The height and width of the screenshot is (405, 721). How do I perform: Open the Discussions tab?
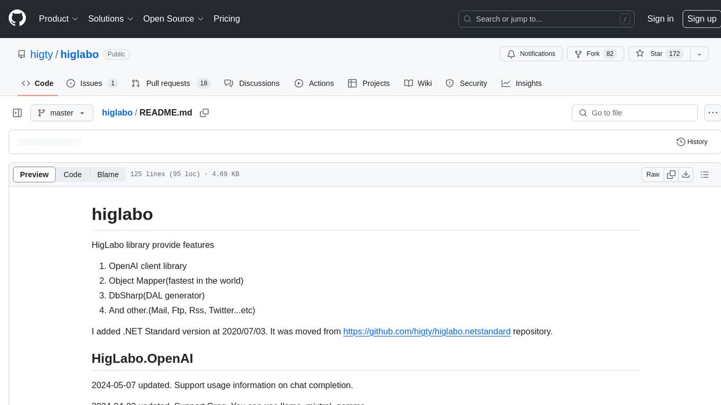(252, 83)
